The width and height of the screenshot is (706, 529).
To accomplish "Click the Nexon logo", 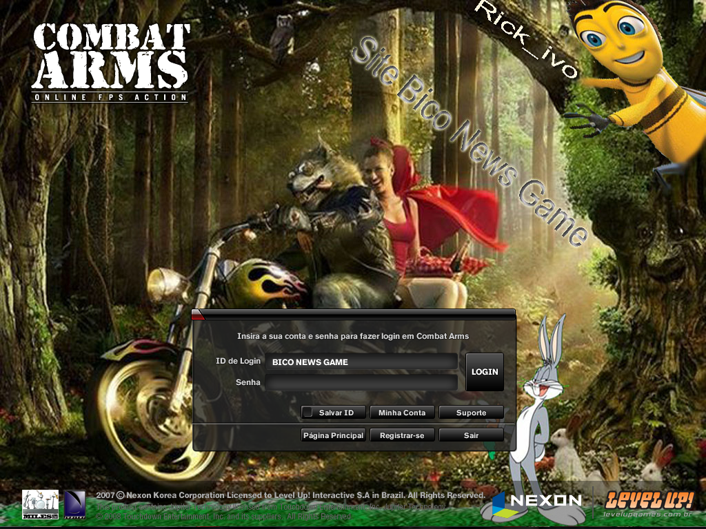I will [x=539, y=502].
